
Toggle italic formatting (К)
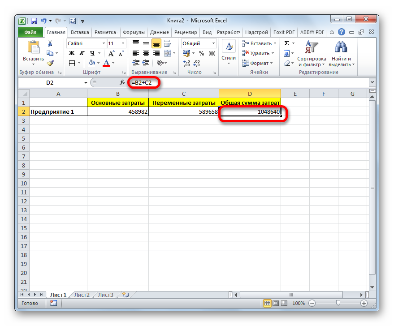pyautogui.click(x=82, y=53)
